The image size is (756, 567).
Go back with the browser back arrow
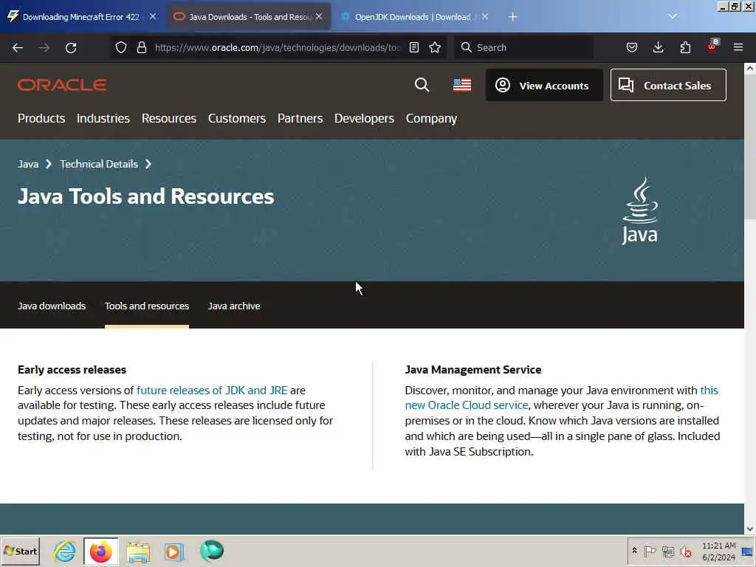pos(18,48)
